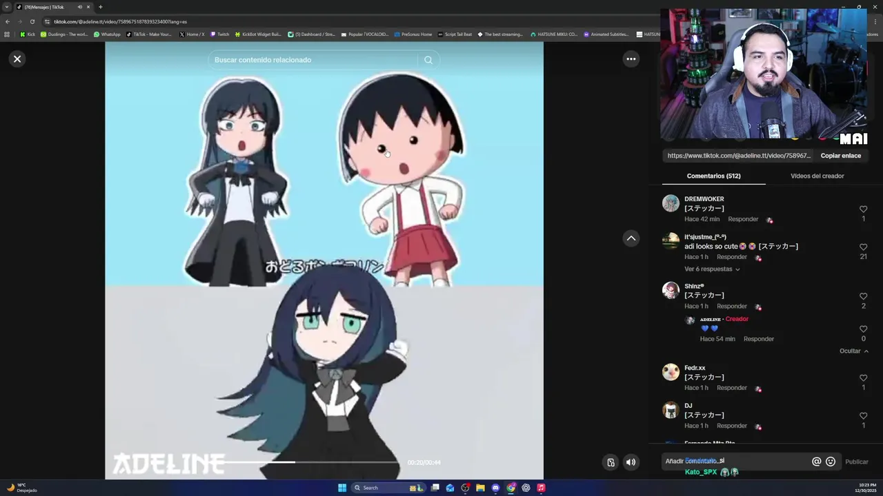Open the 'Home / X' bookmark
This screenshot has width=883, height=496.
click(192, 34)
